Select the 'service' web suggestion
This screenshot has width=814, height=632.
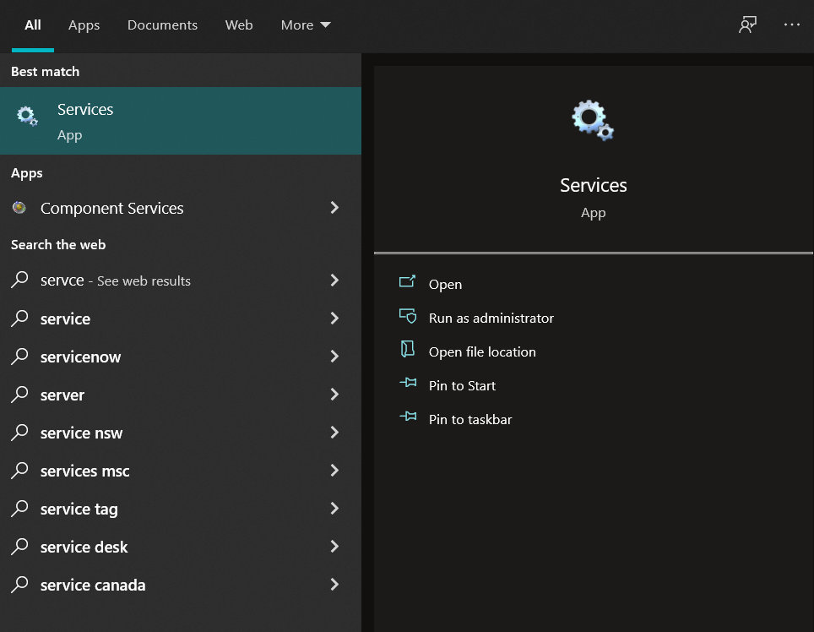(x=181, y=319)
